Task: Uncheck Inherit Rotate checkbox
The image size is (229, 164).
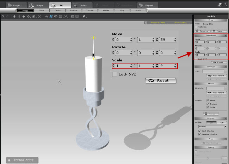Action: click(x=208, y=104)
